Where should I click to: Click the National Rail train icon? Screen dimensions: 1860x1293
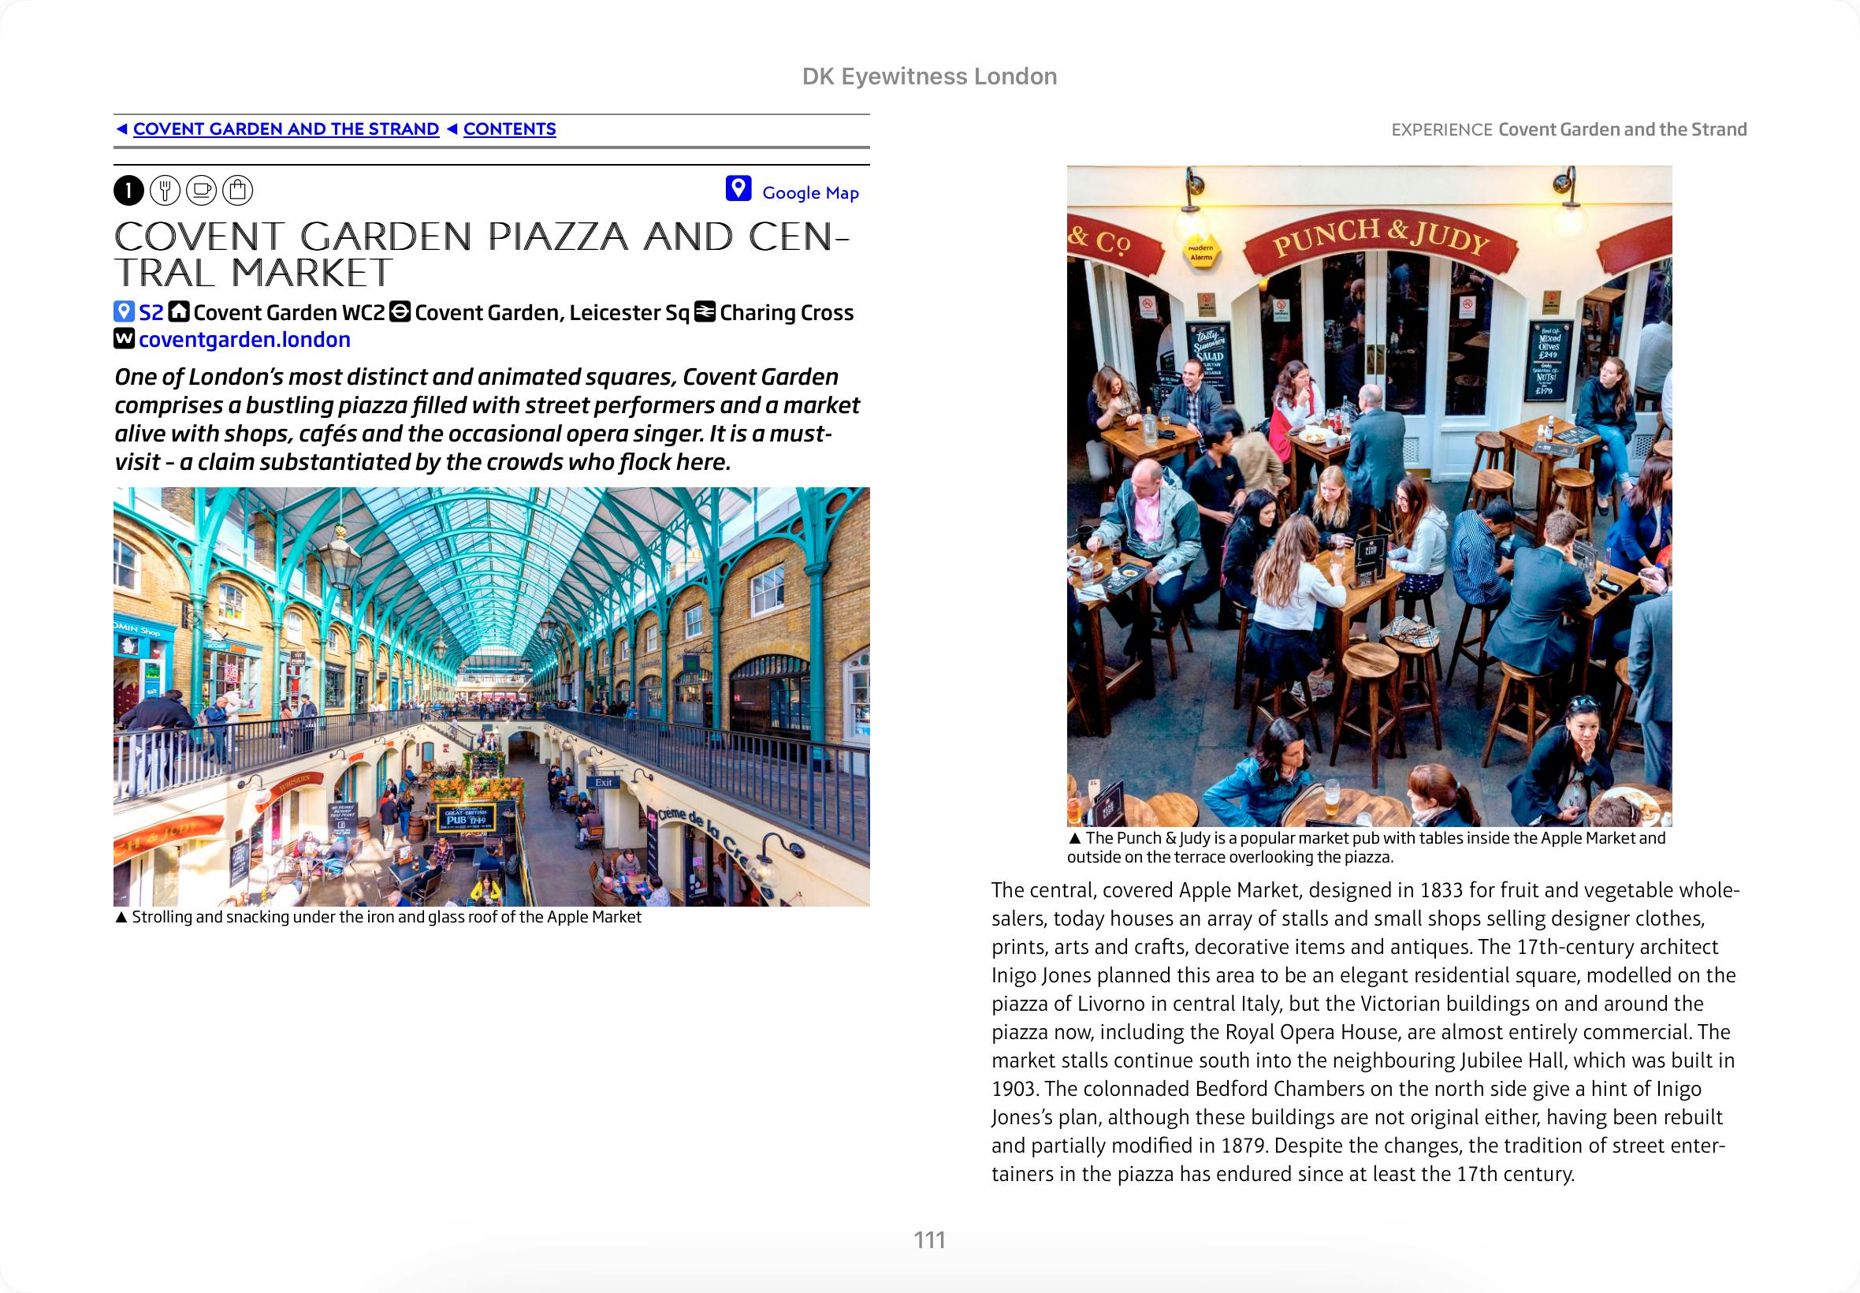[x=705, y=312]
